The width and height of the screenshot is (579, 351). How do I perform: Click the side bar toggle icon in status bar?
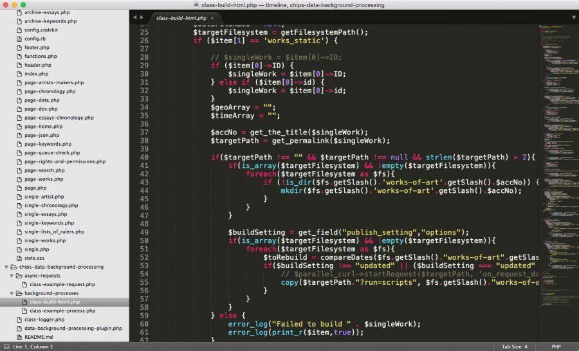tap(5, 346)
